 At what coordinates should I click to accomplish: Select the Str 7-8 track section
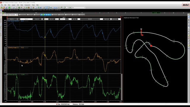(75, 19)
